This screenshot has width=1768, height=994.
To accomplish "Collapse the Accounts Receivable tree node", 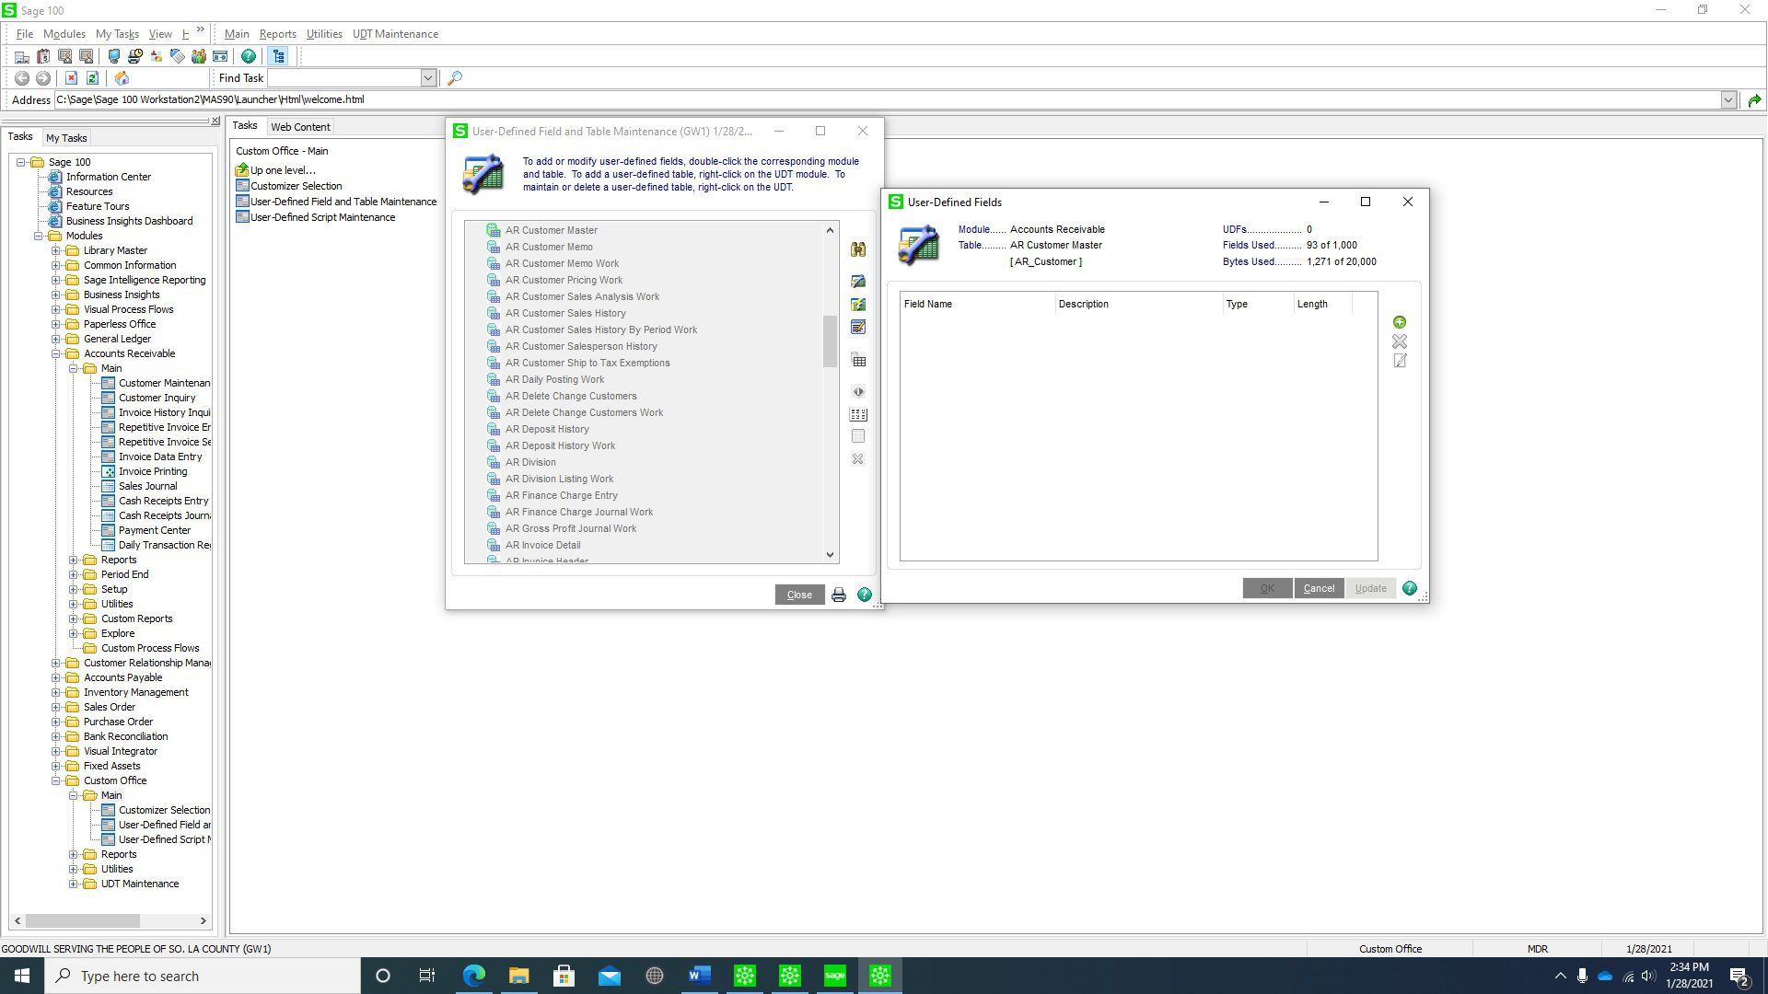I will (56, 353).
